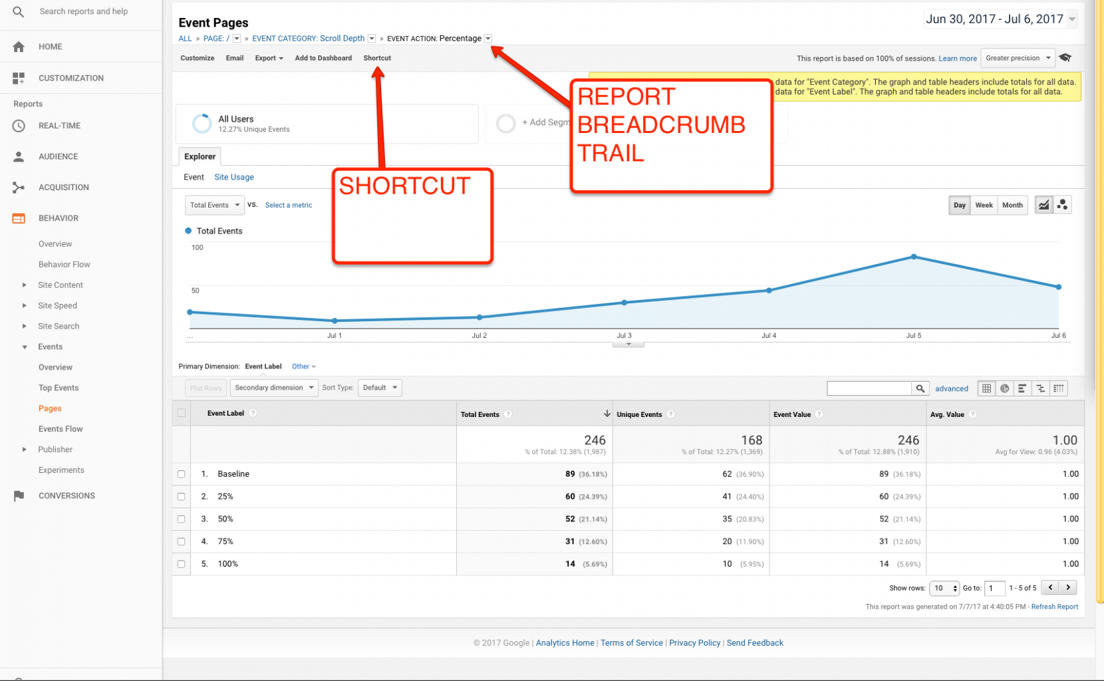1104x681 pixels.
Task: Click the Jul 5 data point on graph
Action: [x=914, y=257]
